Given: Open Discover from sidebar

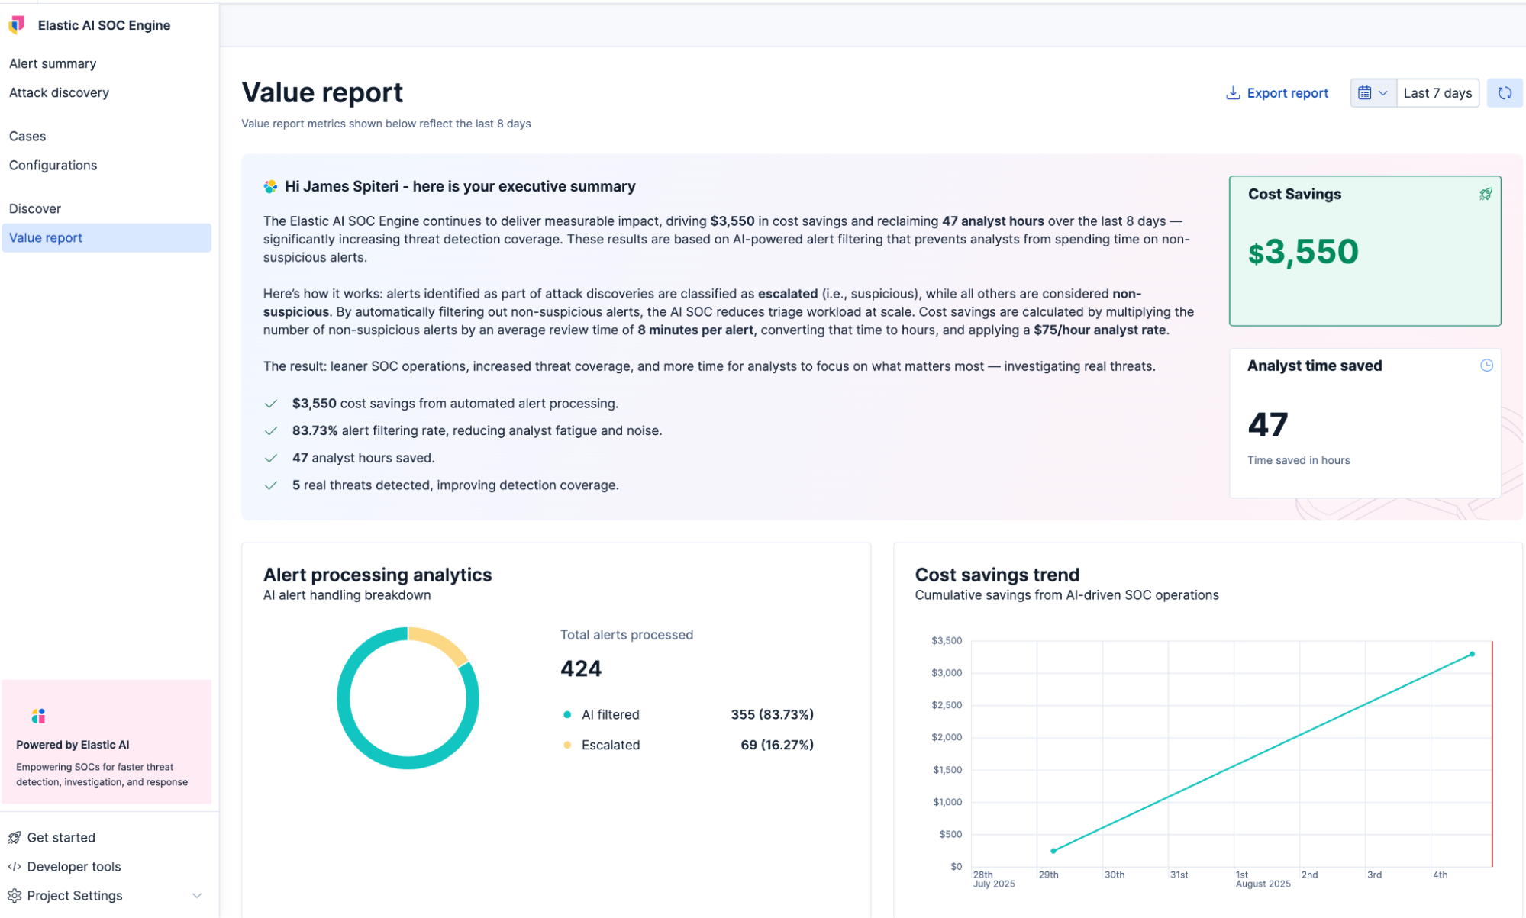Looking at the screenshot, I should point(35,208).
